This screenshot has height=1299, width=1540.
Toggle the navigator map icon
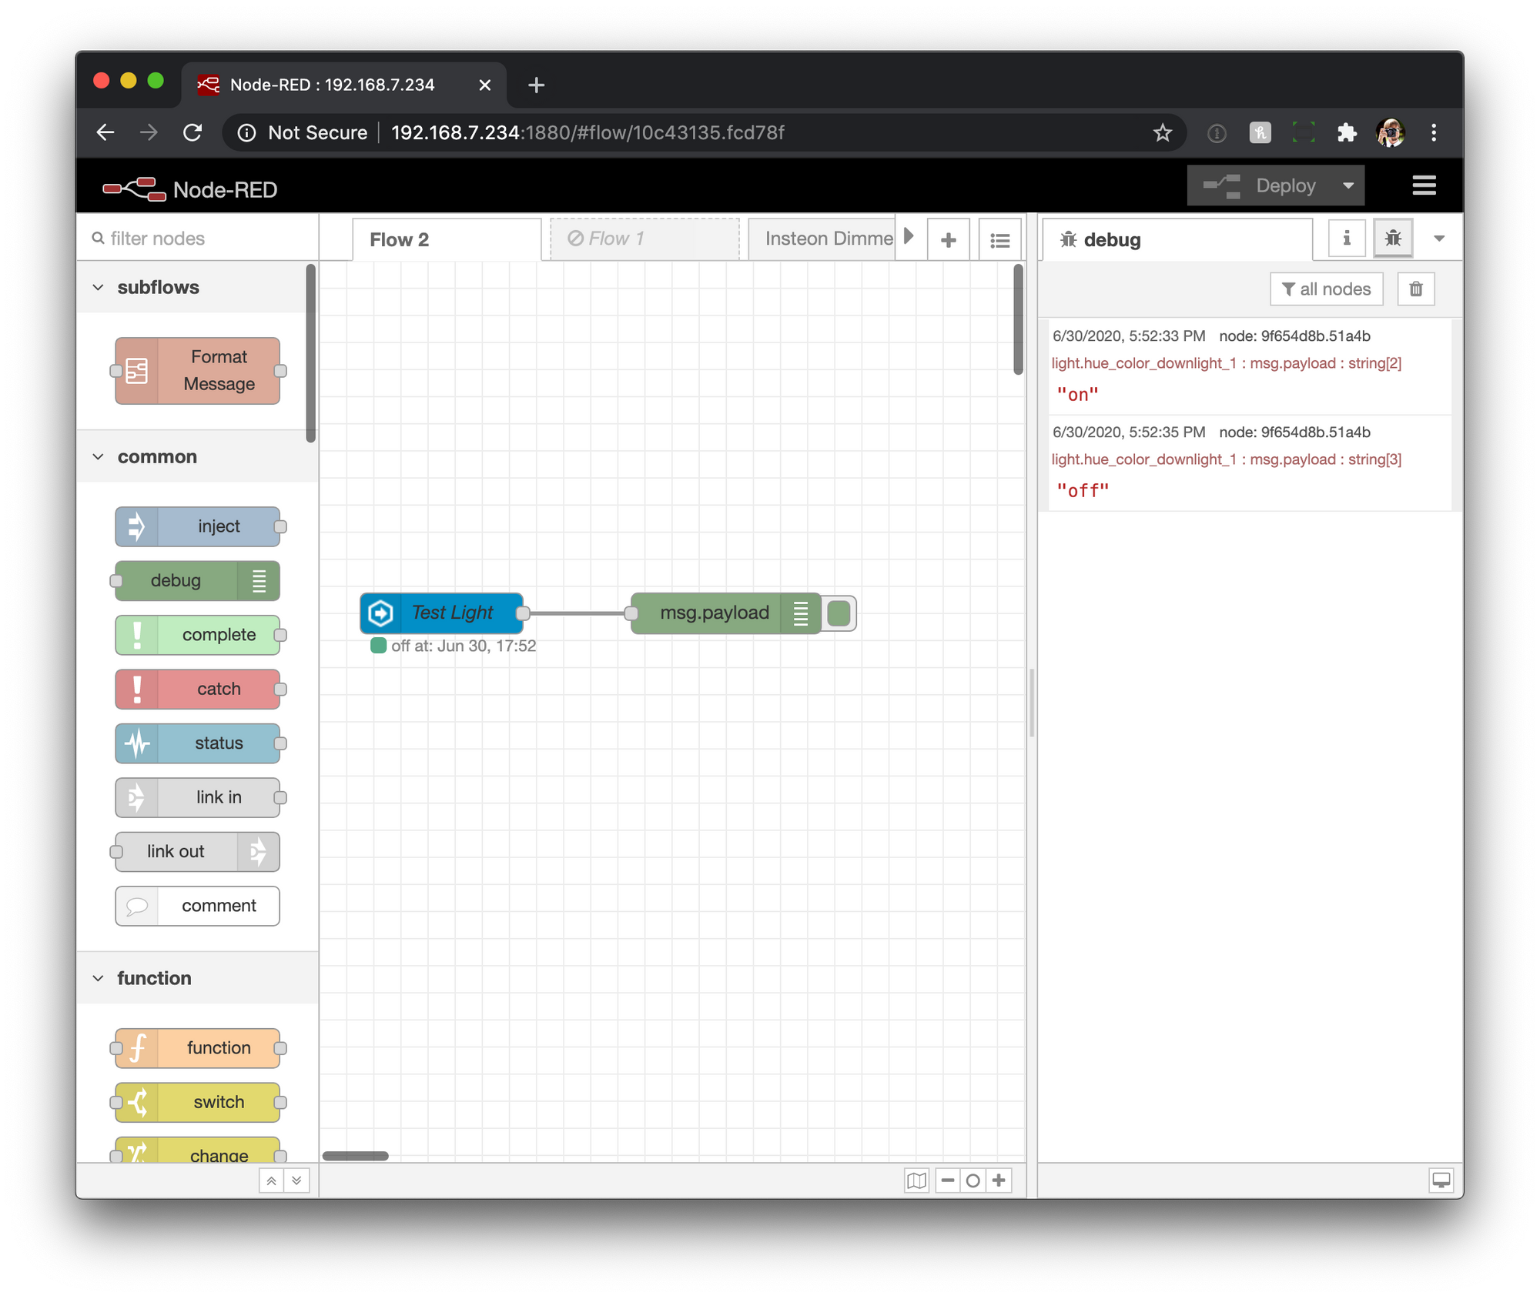coord(916,1180)
